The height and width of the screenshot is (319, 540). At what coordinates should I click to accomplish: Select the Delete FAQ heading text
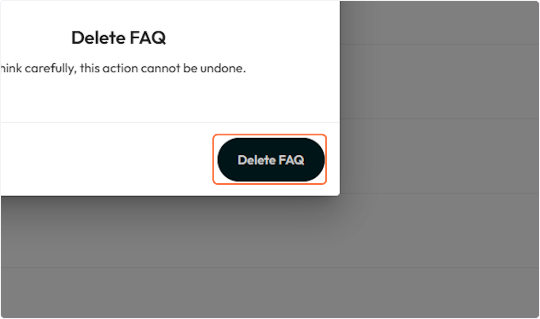118,38
